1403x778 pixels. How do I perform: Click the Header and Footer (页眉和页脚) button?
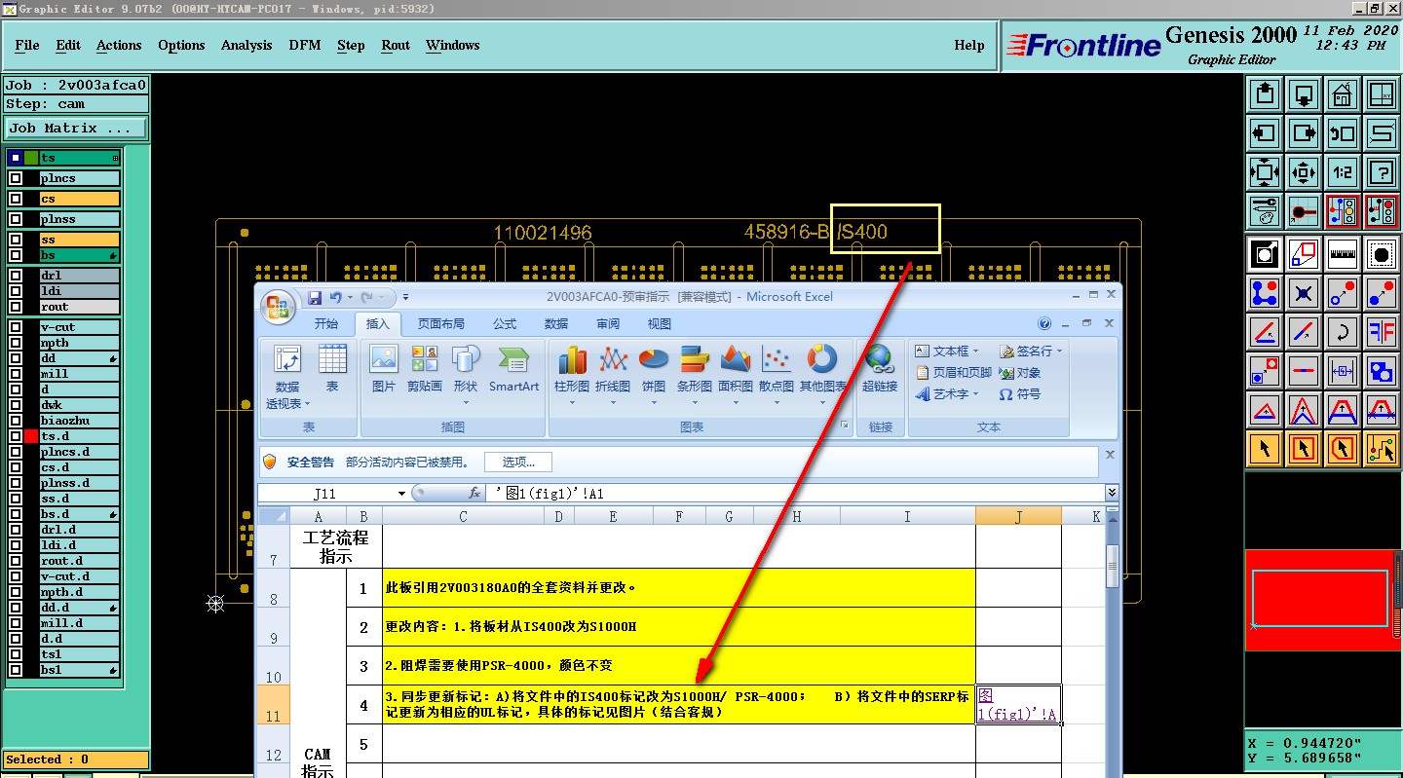[x=954, y=373]
